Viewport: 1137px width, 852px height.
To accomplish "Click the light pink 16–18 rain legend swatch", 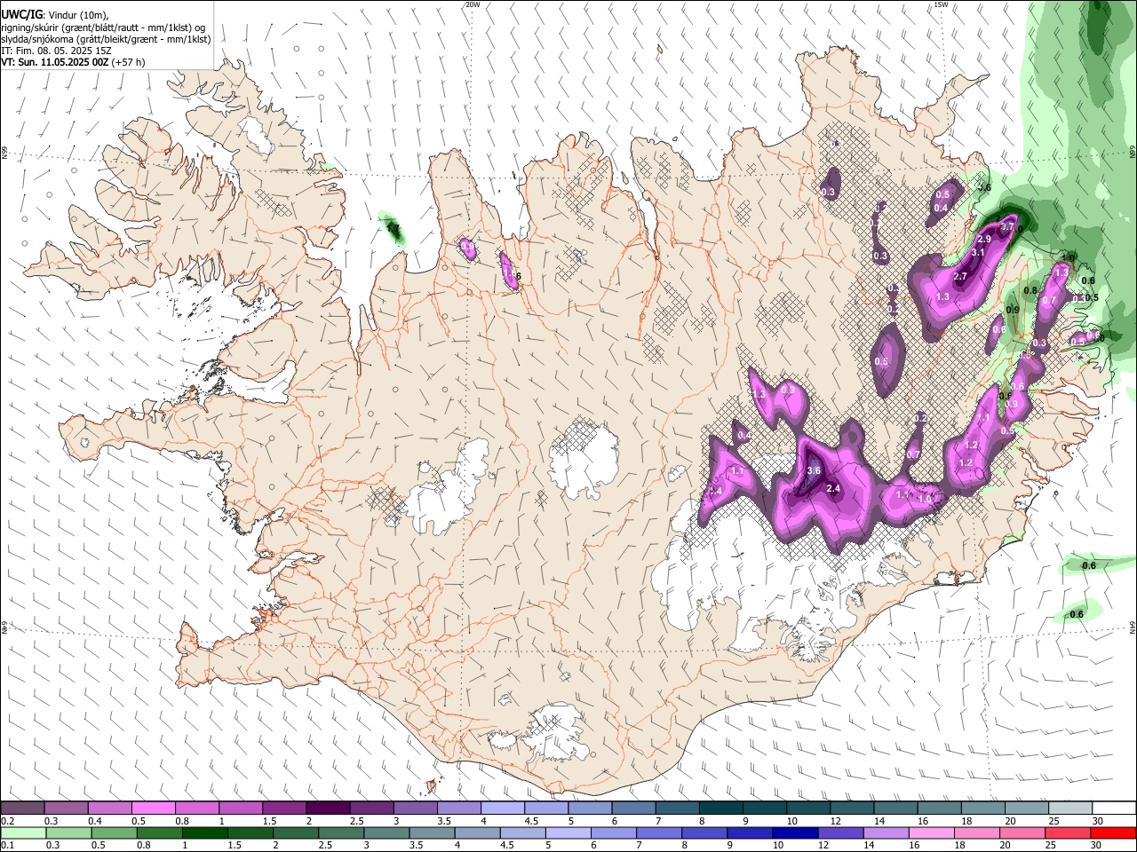I will tap(932, 832).
